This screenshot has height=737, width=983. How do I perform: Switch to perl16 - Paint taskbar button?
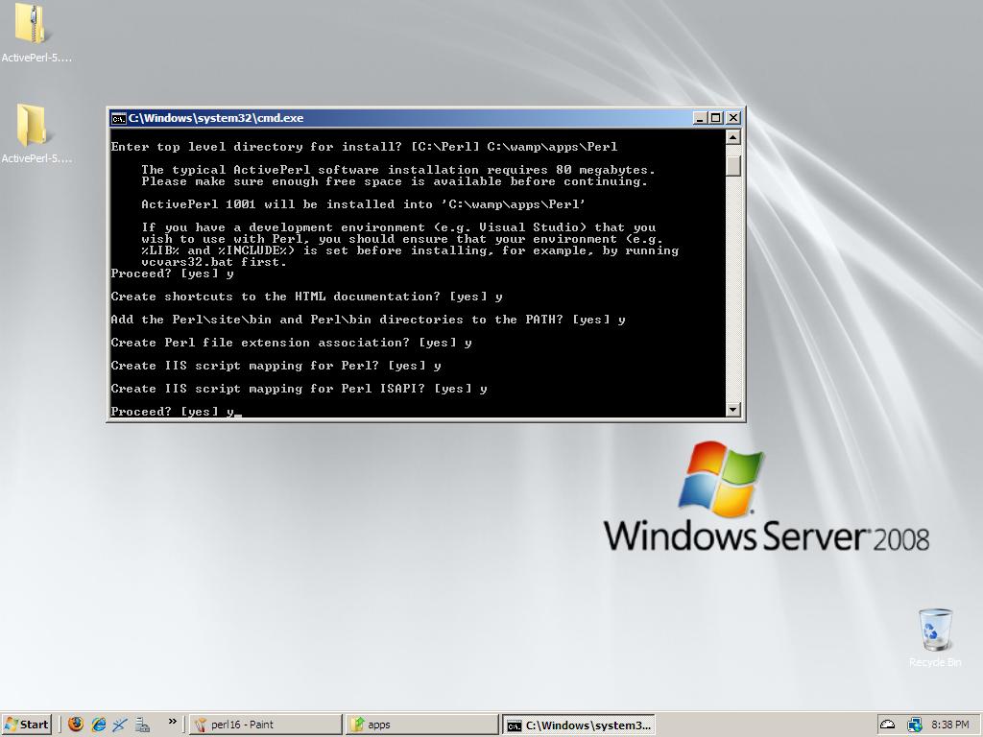pyautogui.click(x=265, y=725)
